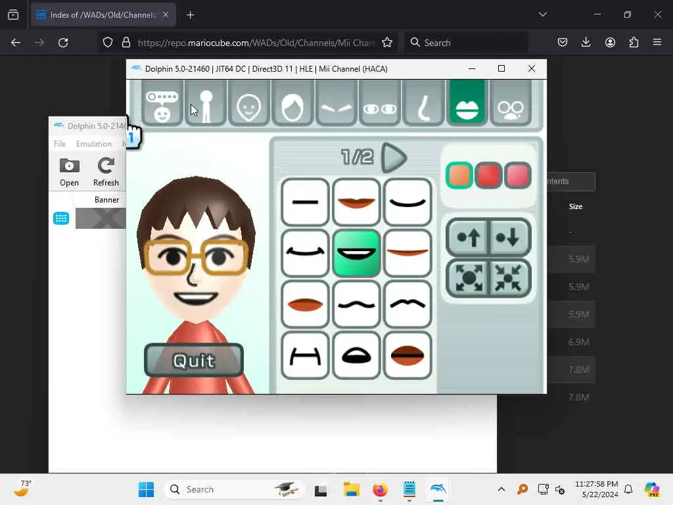The image size is (673, 505).
Task: Select the Wii platform icon in game list
Action: coord(61,218)
